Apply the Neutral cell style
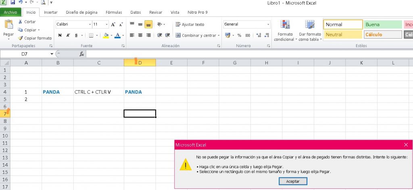413x190 pixels. coord(343,35)
